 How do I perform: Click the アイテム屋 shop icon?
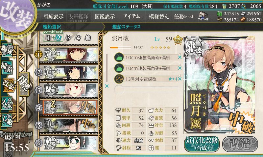(203, 16)
